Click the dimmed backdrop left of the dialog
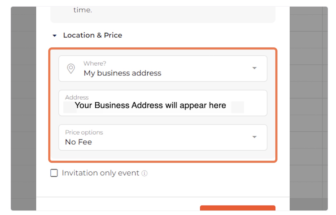This screenshot has width=336, height=215. click(23, 106)
